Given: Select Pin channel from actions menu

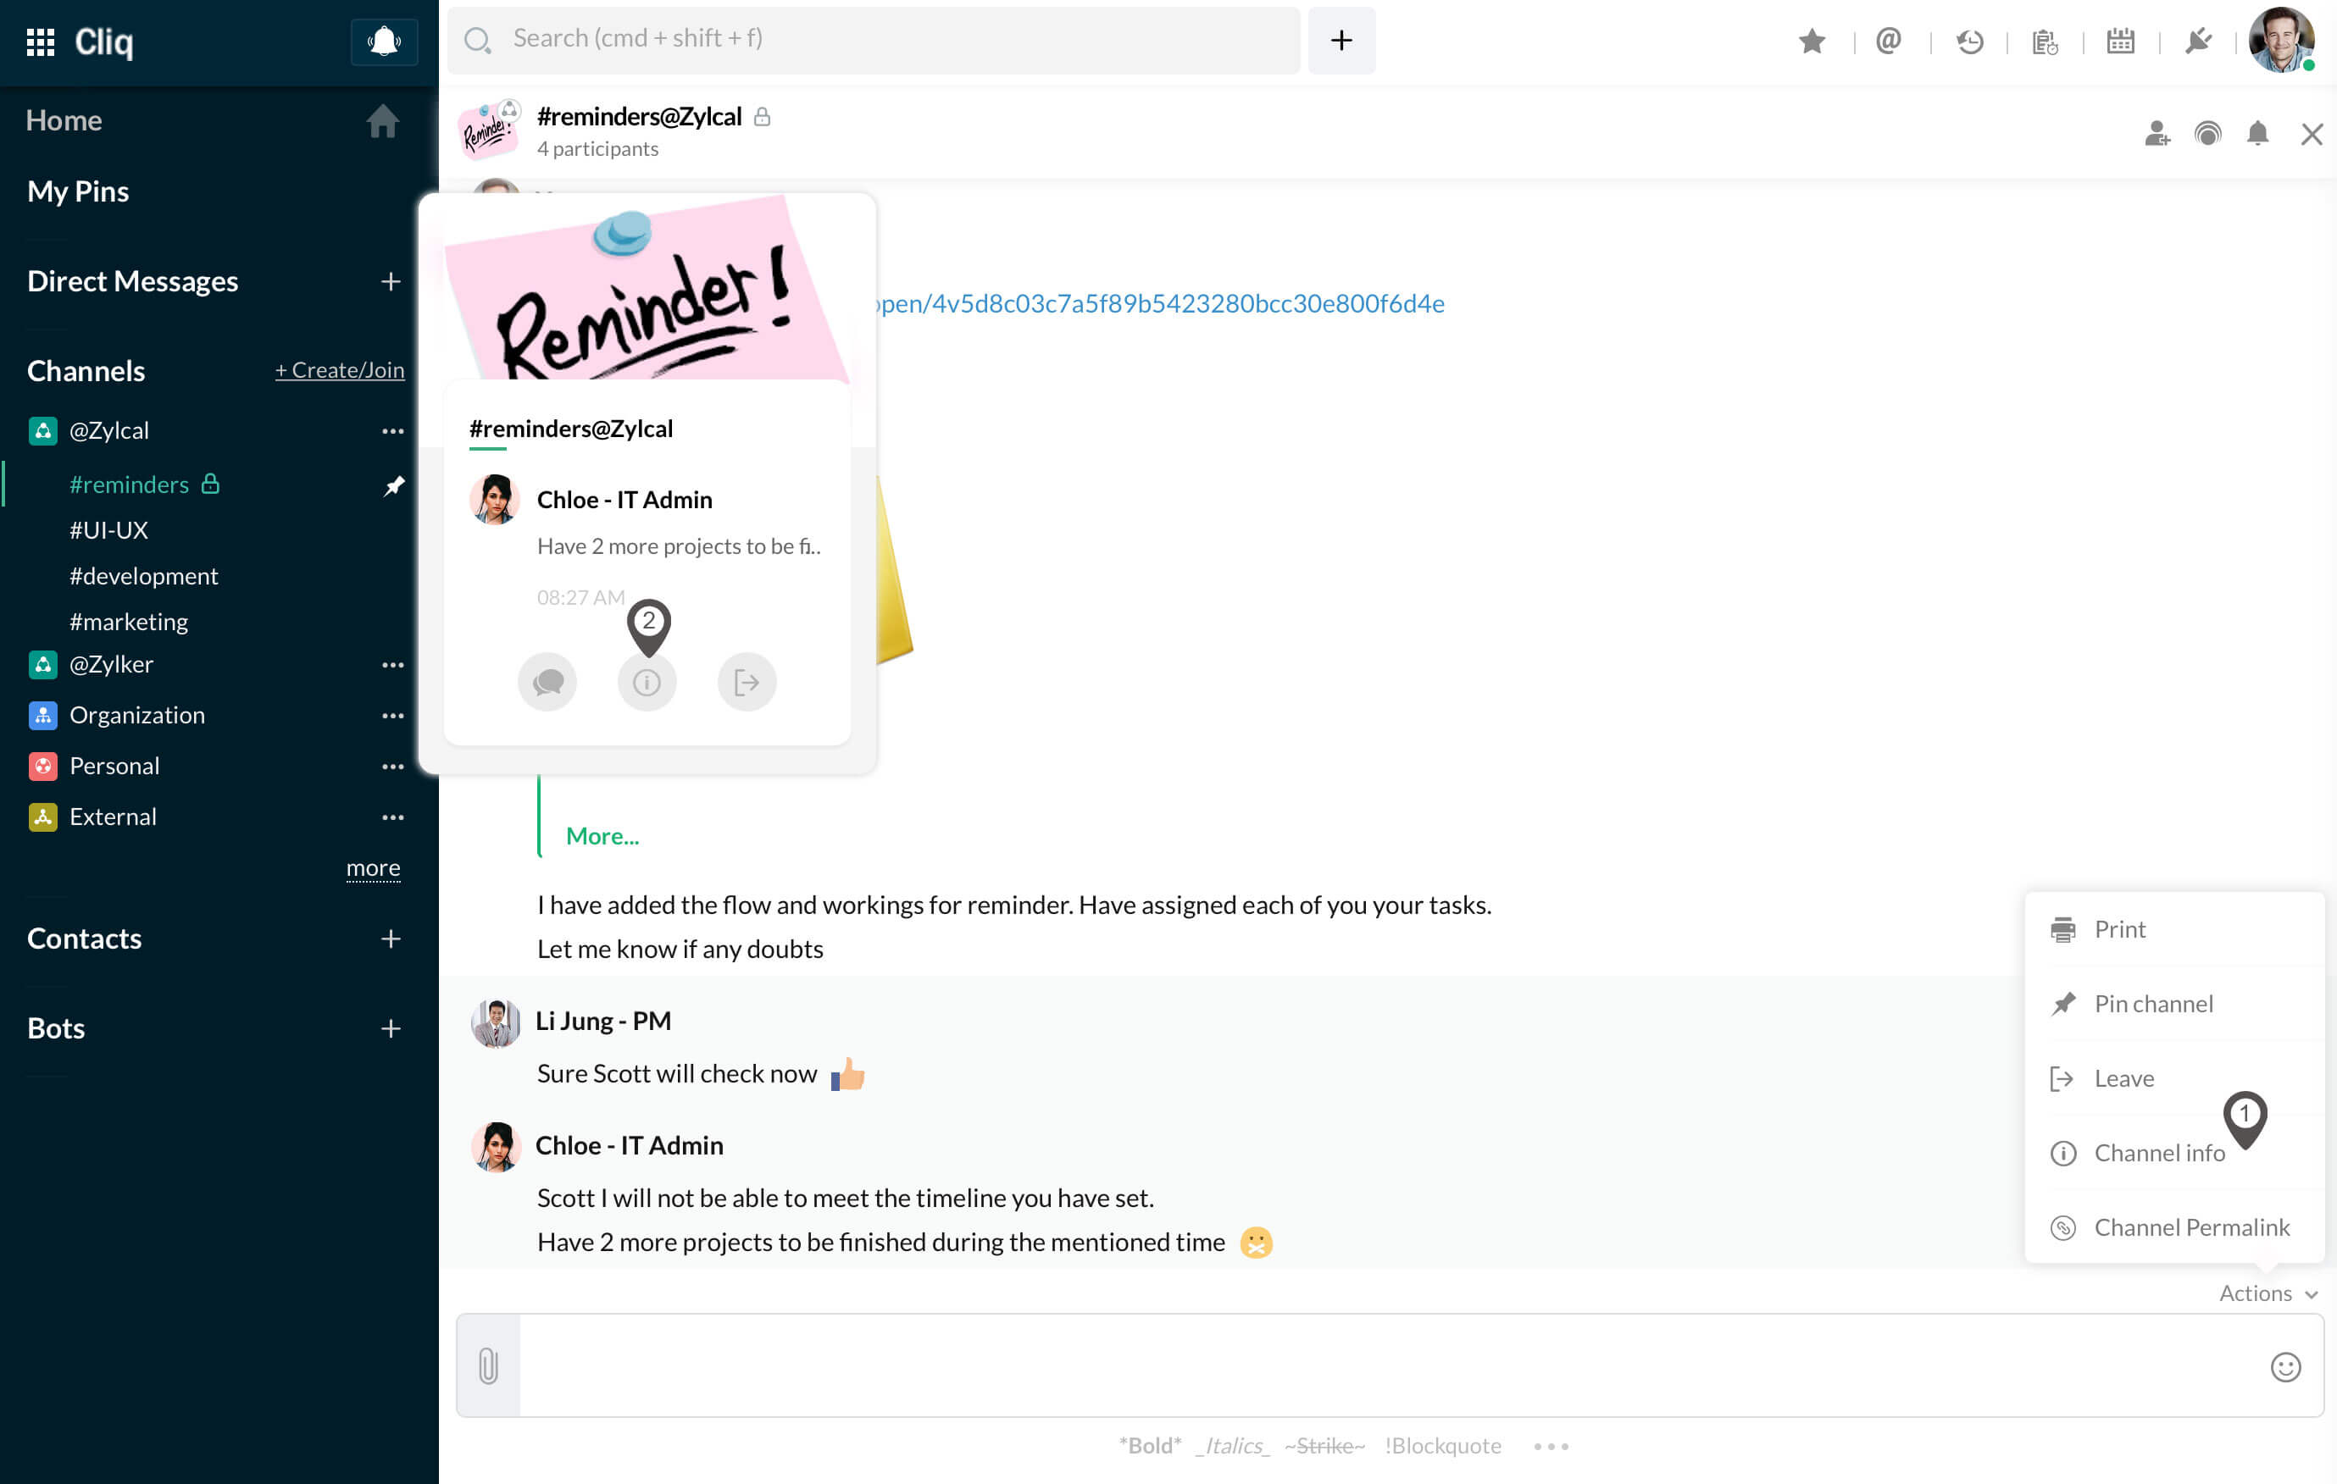Looking at the screenshot, I should [x=2174, y=1004].
